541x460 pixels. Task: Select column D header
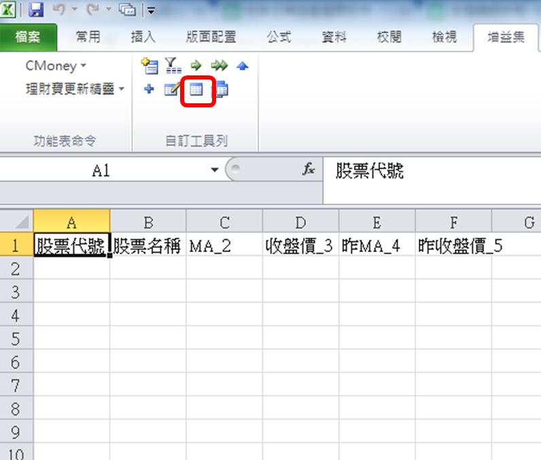(301, 222)
